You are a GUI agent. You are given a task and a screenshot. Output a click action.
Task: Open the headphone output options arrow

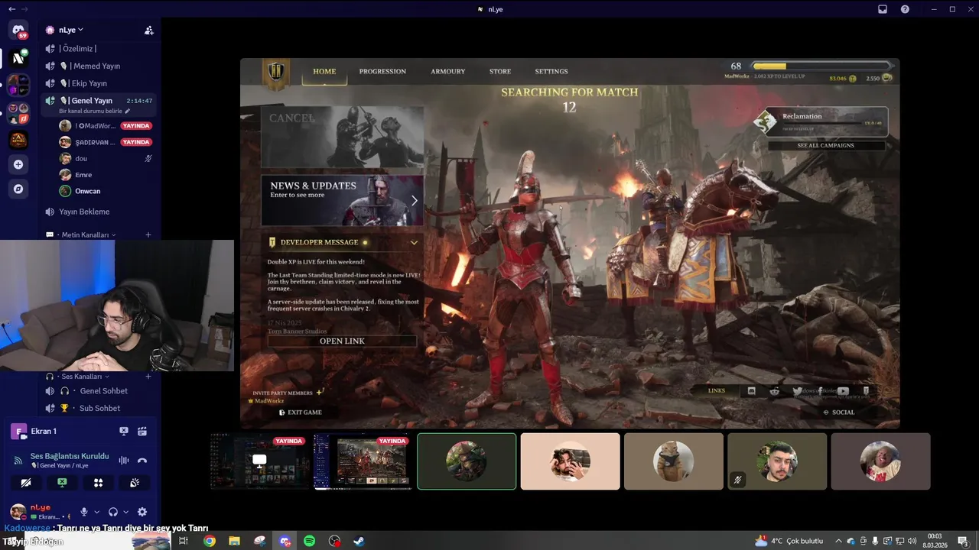[x=125, y=512]
